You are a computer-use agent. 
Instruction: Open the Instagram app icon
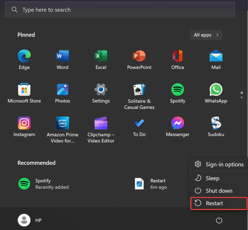[24, 123]
